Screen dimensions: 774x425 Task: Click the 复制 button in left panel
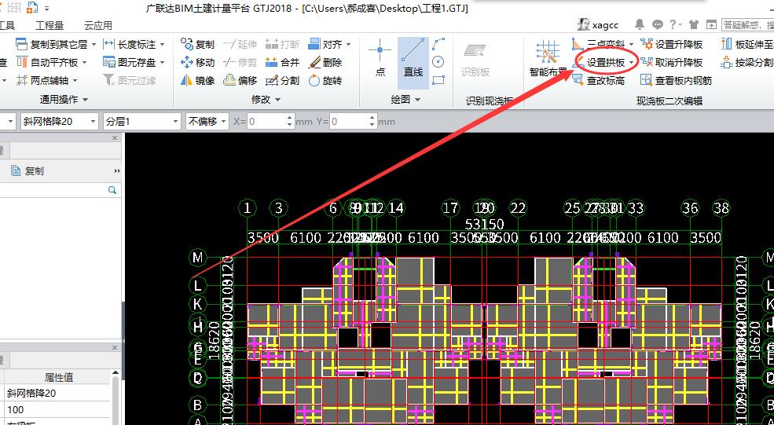pos(28,170)
